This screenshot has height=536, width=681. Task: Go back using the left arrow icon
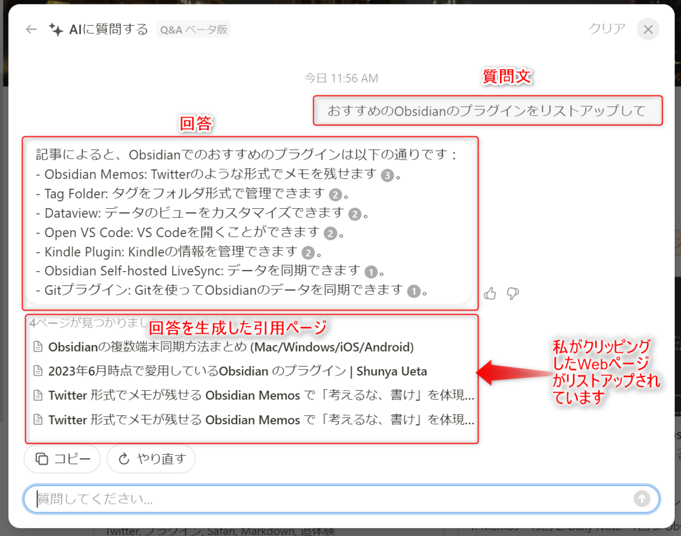click(x=31, y=29)
